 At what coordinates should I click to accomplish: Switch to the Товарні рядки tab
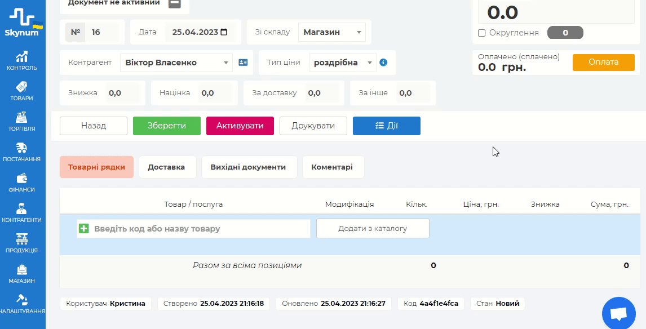coord(96,167)
